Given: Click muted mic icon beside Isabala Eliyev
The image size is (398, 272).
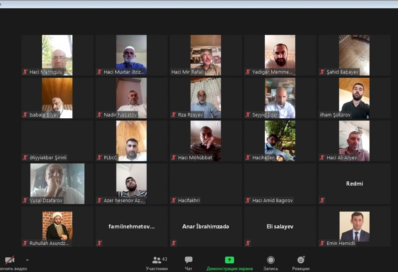Looking at the screenshot, I should coord(25,115).
